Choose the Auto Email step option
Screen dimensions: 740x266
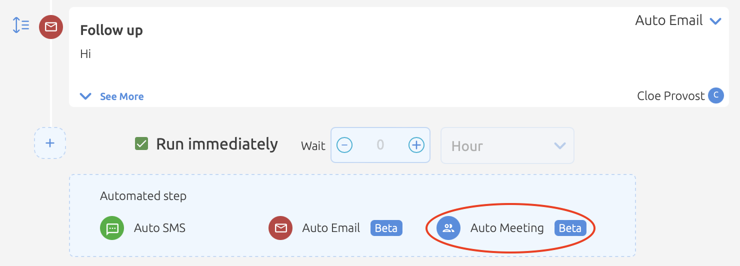pyautogui.click(x=335, y=228)
